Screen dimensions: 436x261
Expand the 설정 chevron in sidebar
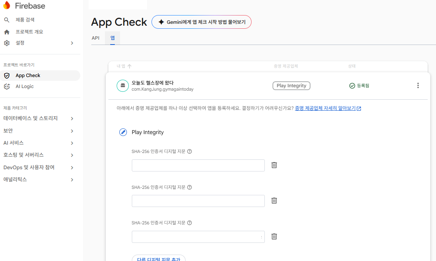pyautogui.click(x=72, y=43)
